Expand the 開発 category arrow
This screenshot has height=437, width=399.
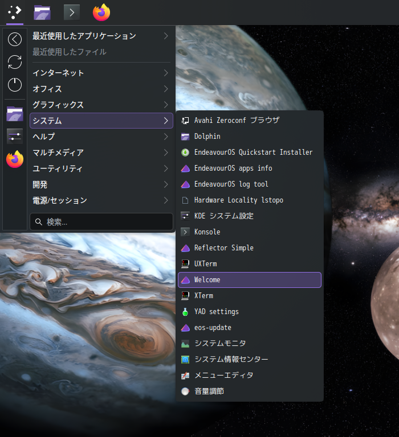point(166,184)
